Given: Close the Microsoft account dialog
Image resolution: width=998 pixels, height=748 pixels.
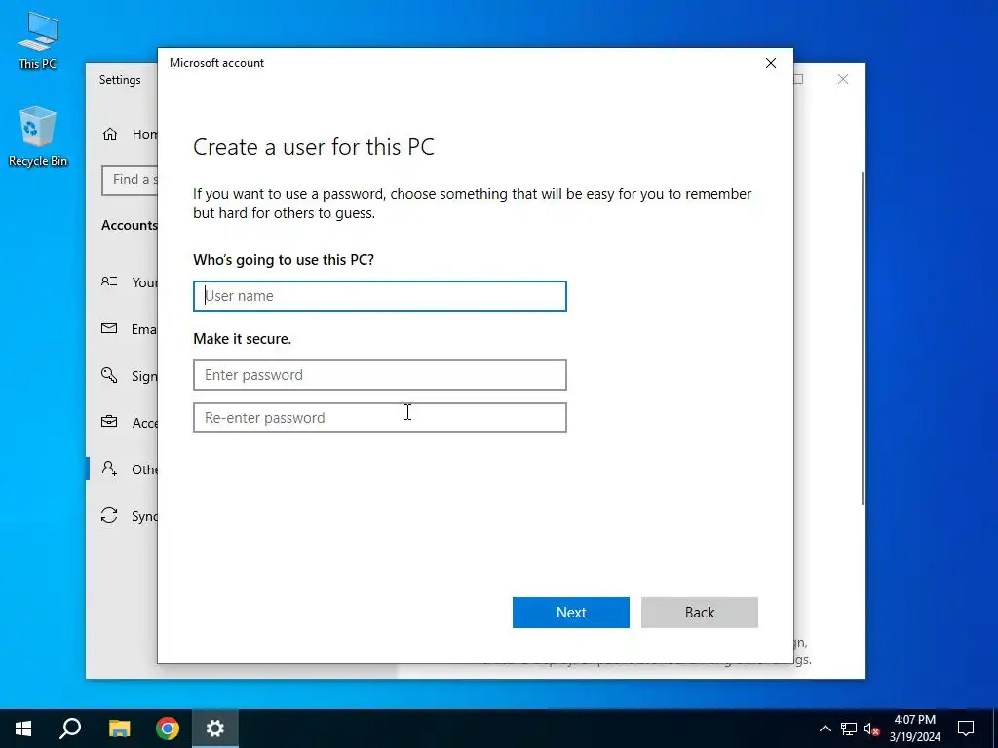Looking at the screenshot, I should pyautogui.click(x=771, y=63).
